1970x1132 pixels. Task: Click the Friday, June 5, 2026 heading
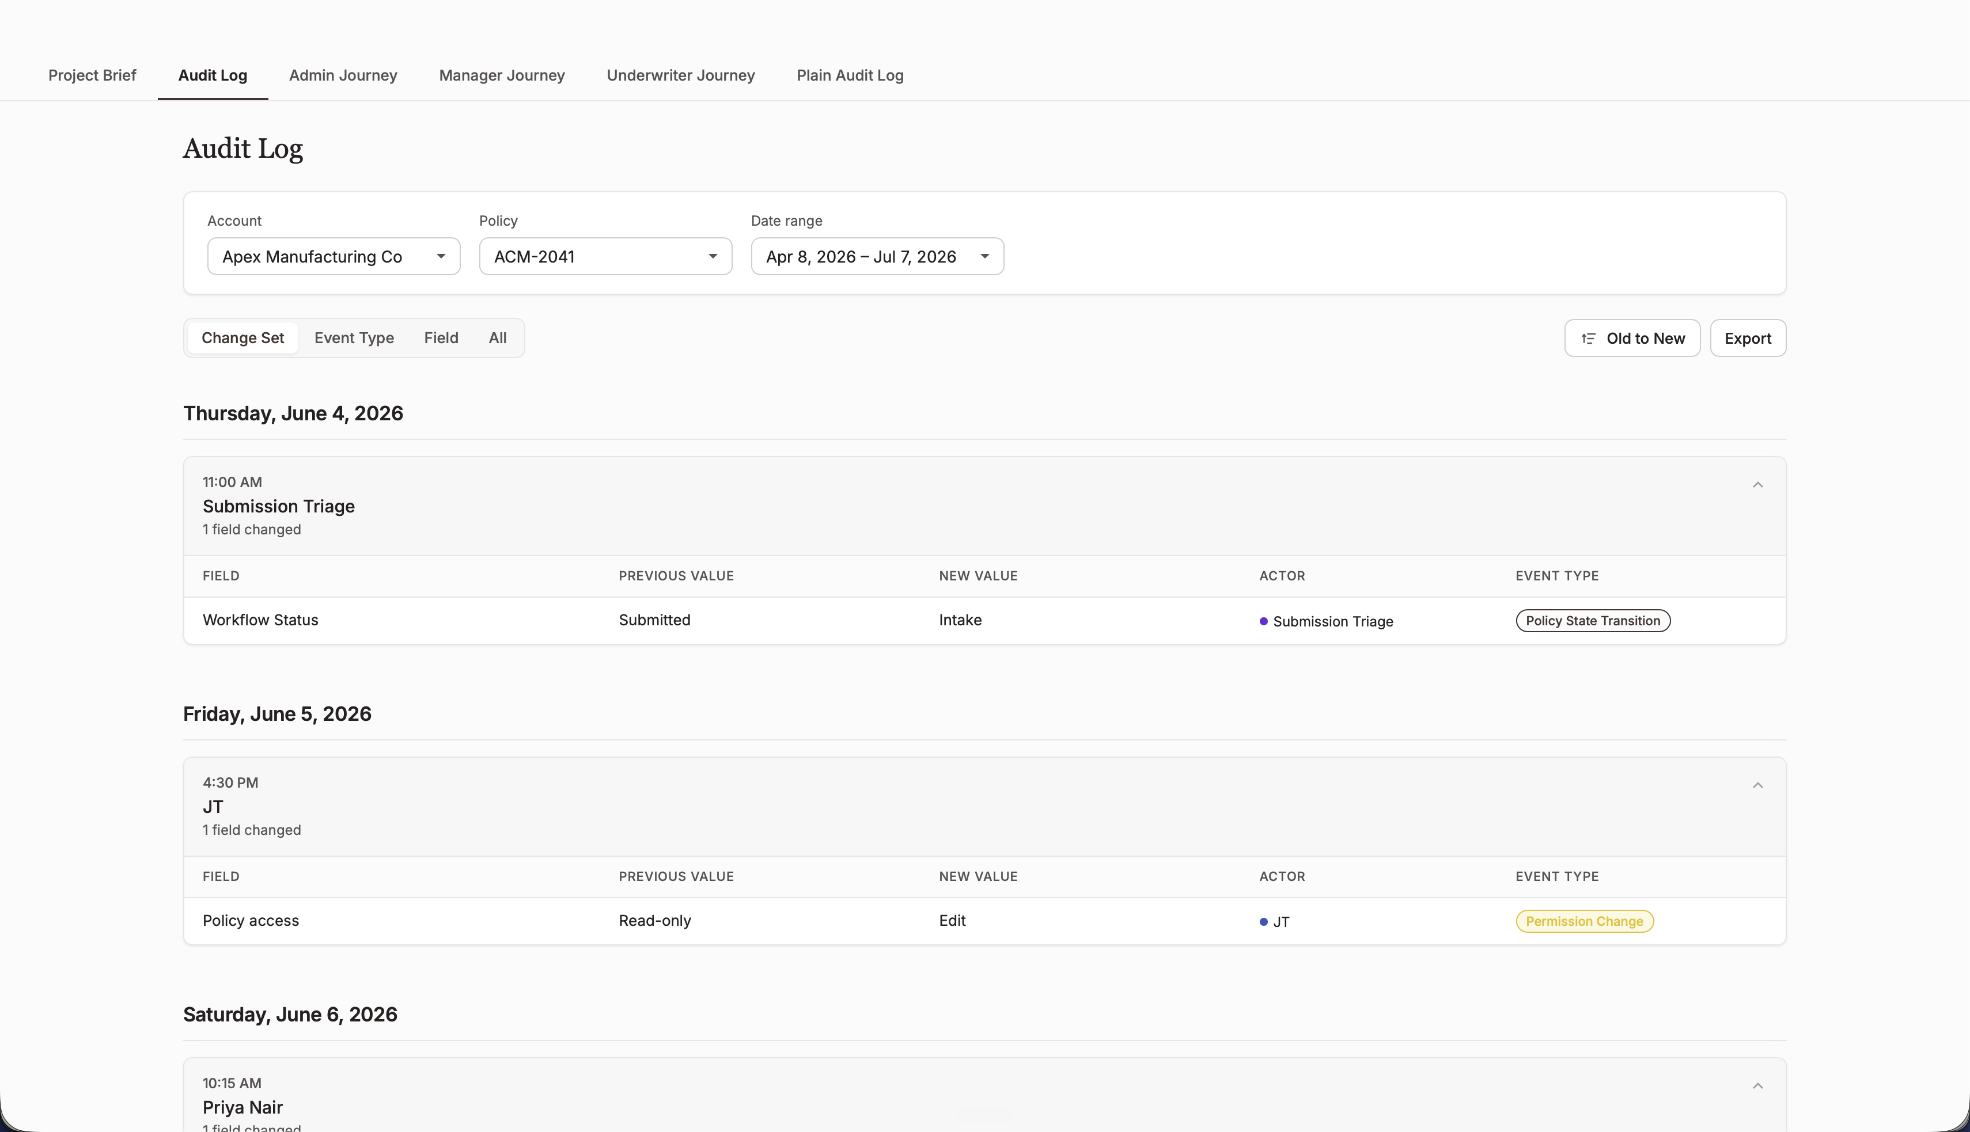[x=277, y=714]
